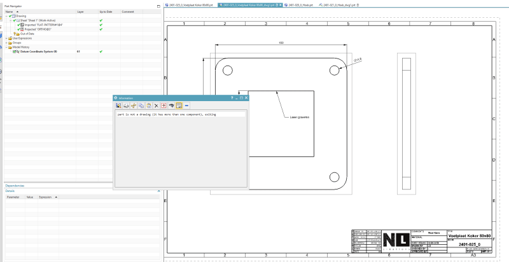Click the Parameter column header in Details
Screen dimensions: 509x262
[15, 197]
